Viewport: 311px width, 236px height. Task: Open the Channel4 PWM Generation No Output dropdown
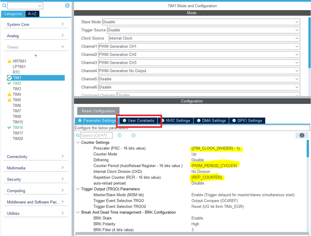coord(199,71)
